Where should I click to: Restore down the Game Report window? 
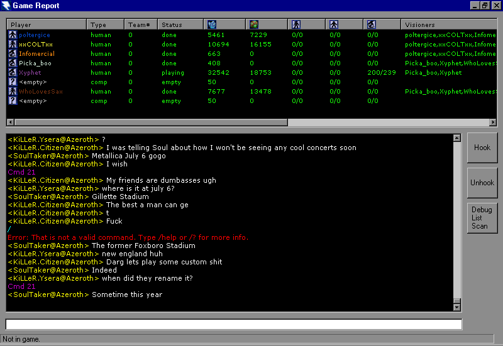pos(485,6)
